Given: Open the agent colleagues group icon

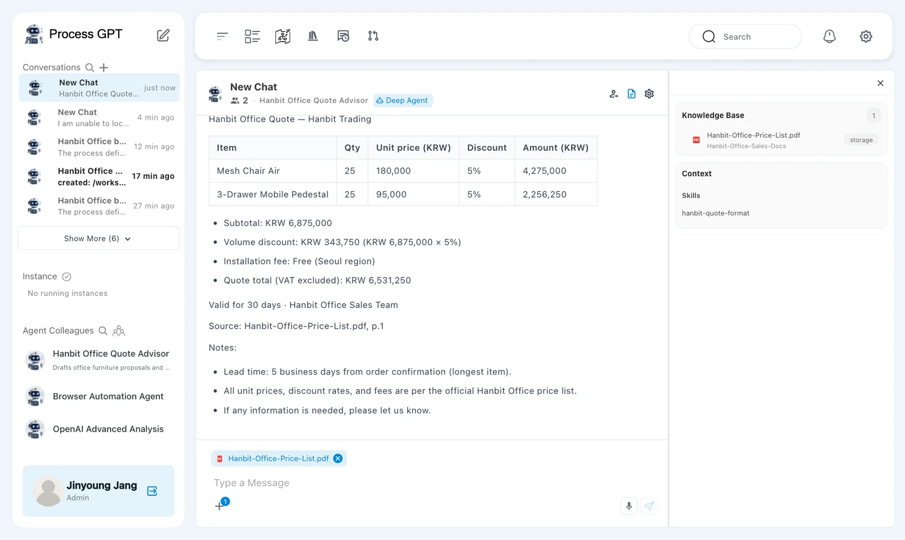Looking at the screenshot, I should click(x=119, y=330).
